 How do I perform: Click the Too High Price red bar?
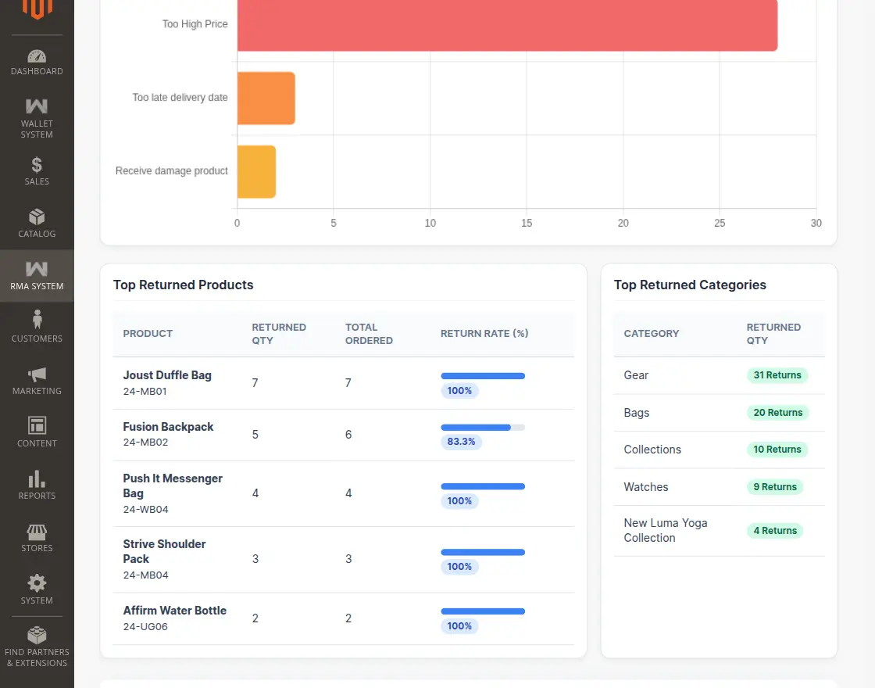[507, 24]
